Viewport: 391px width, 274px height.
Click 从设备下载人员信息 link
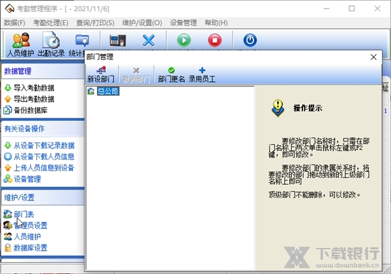coord(44,157)
